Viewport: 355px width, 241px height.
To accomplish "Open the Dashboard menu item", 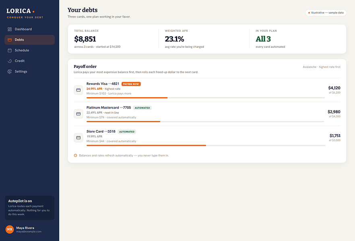I will pos(30,29).
